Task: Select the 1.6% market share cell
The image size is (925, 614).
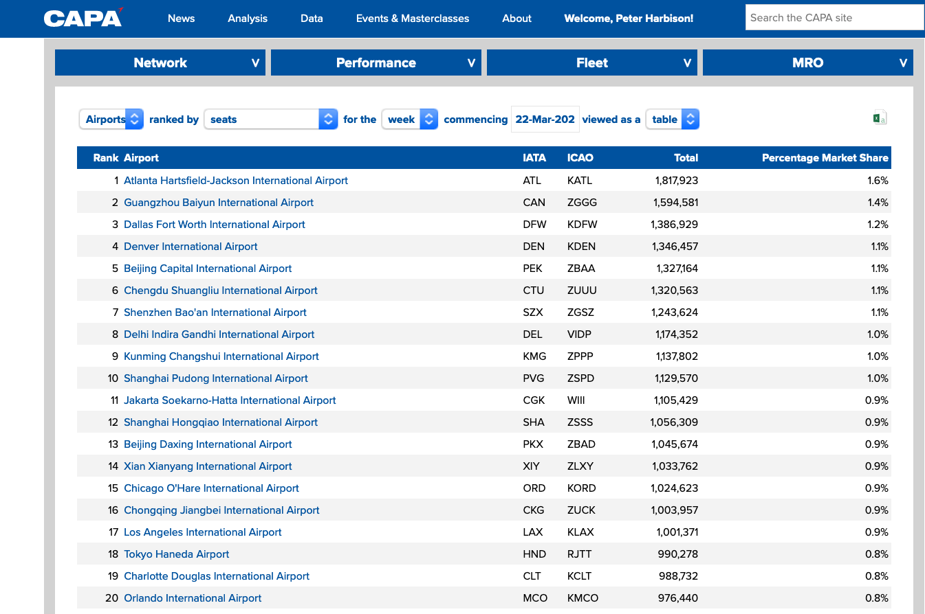Action: [x=878, y=181]
